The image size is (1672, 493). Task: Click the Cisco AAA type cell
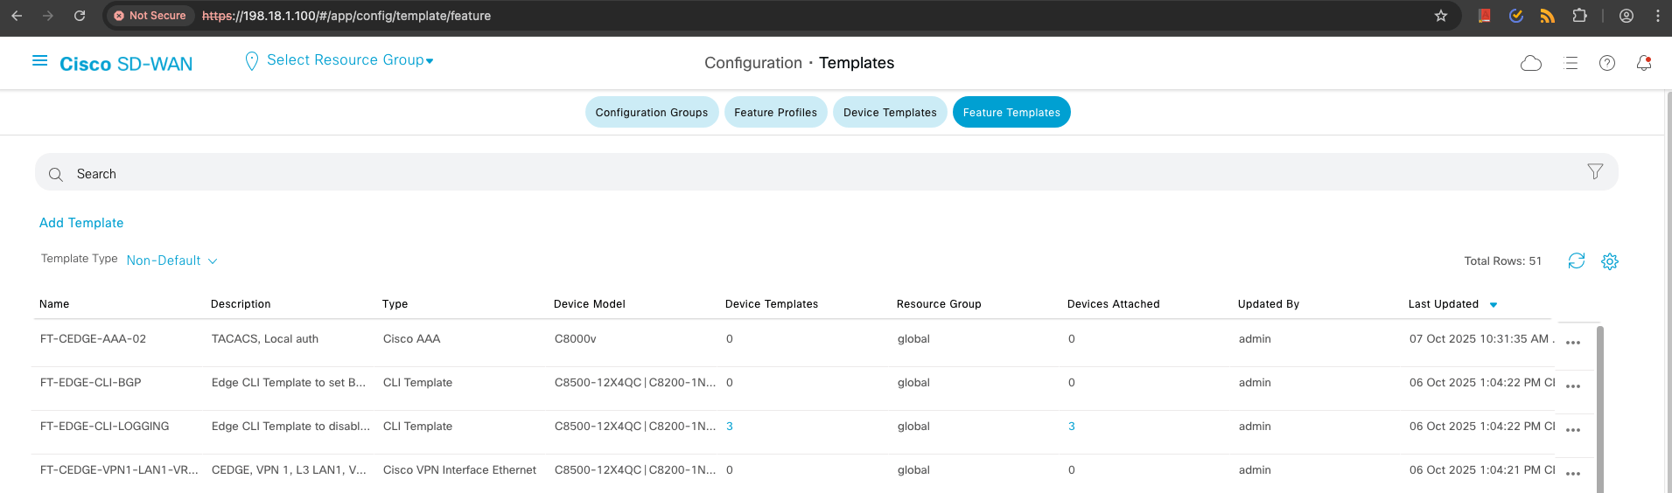click(411, 339)
